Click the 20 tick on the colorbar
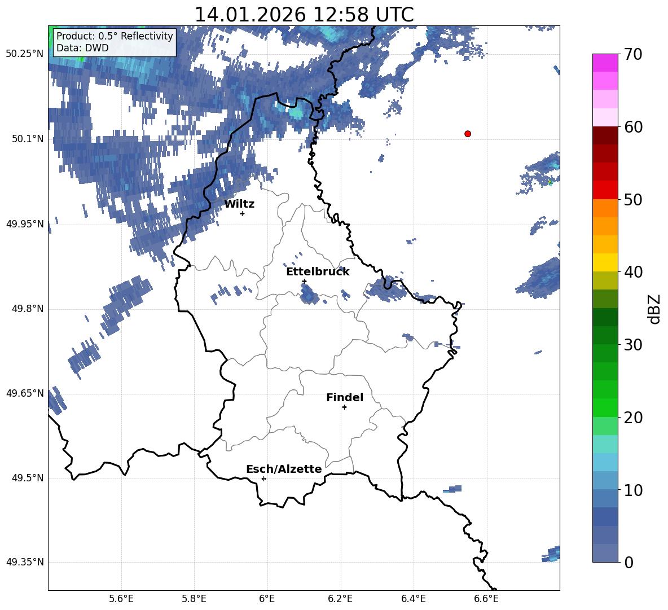This screenshot has width=668, height=610. [633, 418]
